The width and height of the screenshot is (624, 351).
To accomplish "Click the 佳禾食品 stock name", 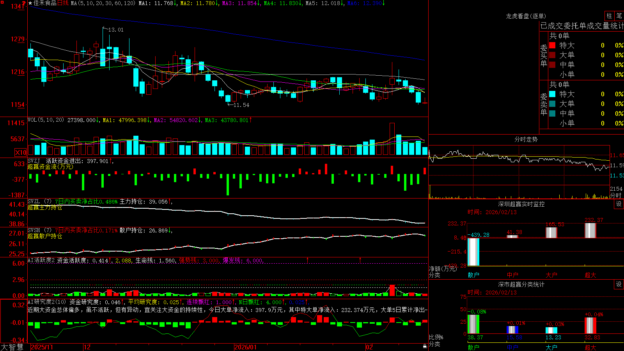I will click(45, 3).
